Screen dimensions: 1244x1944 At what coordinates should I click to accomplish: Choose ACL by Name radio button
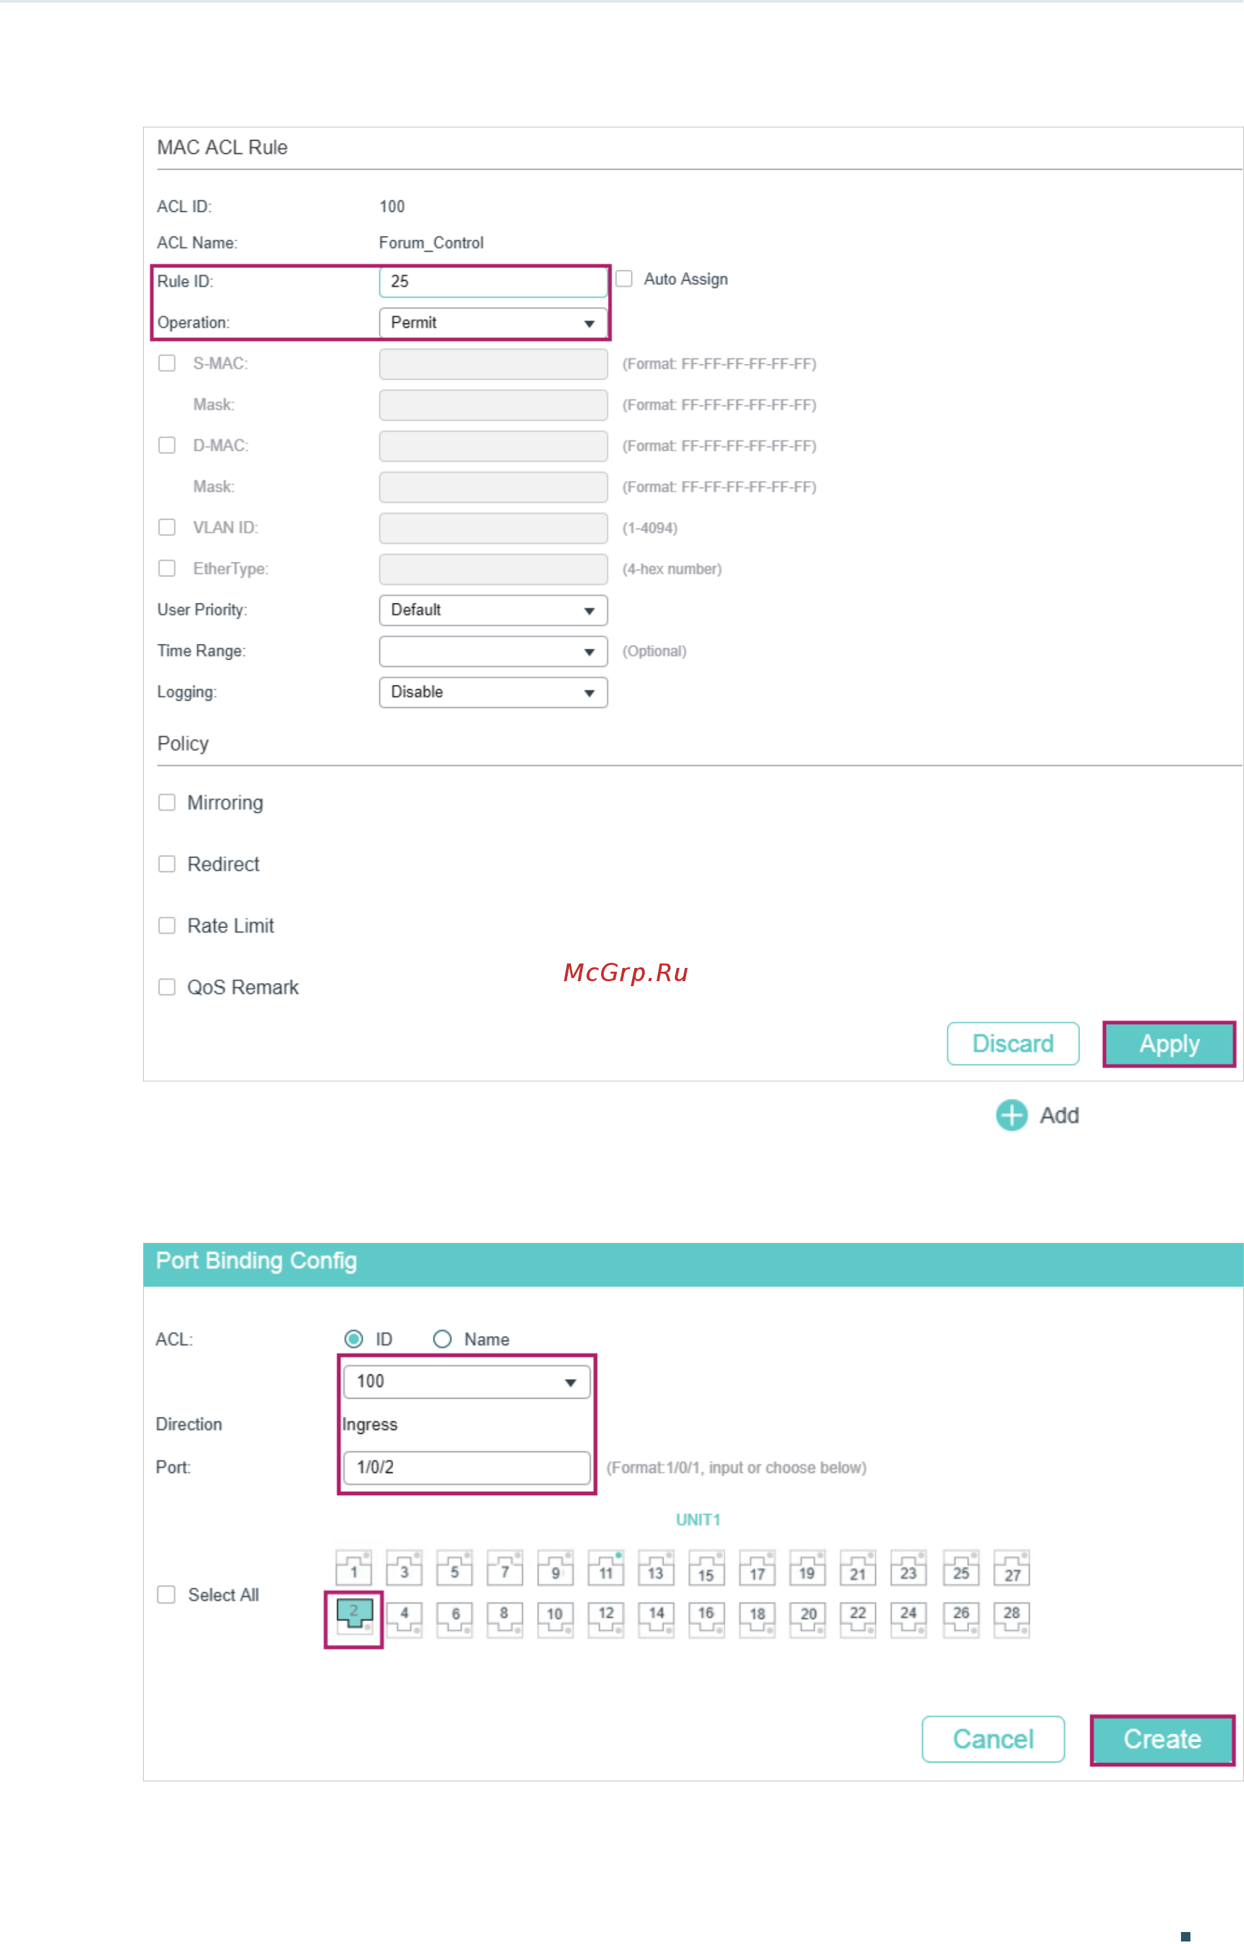click(x=442, y=1339)
